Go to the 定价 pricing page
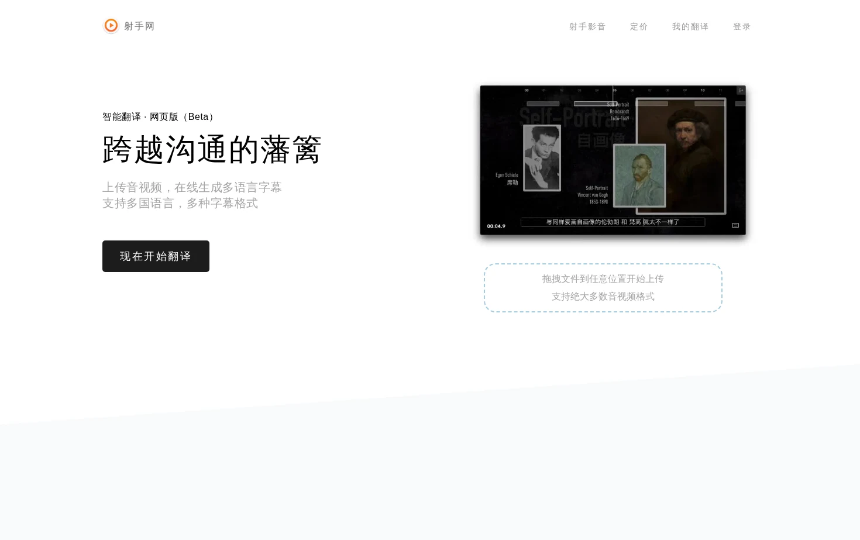This screenshot has height=540, width=860. [x=639, y=26]
